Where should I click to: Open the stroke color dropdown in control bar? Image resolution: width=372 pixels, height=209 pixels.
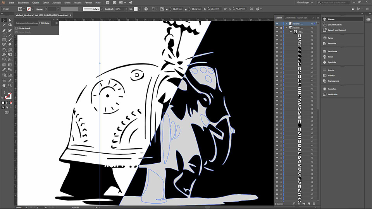click(33, 9)
